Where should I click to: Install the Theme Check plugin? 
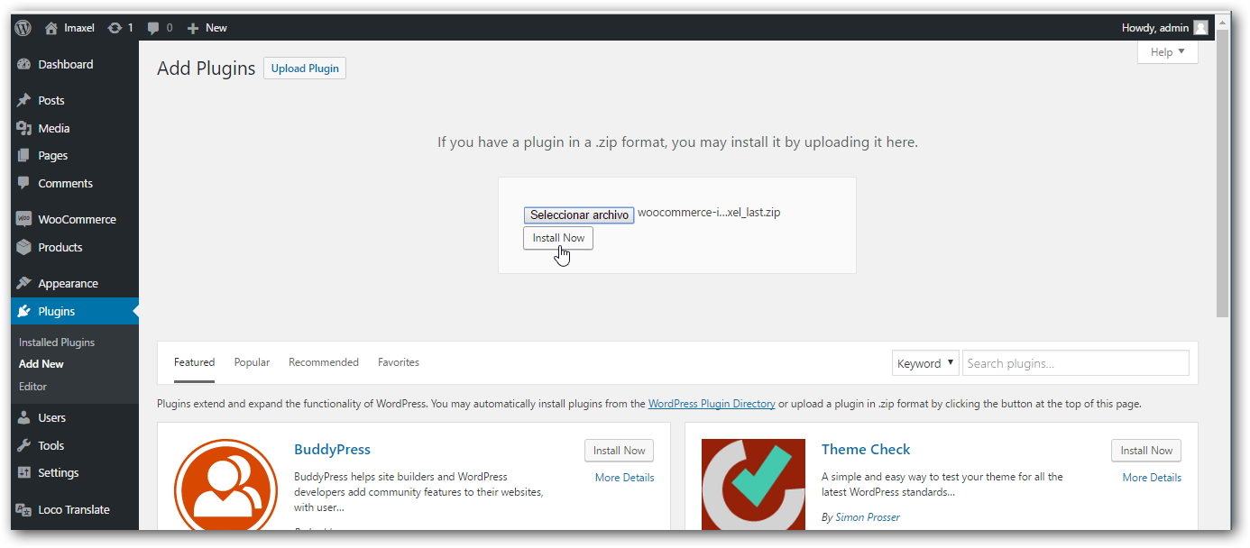pos(1146,451)
